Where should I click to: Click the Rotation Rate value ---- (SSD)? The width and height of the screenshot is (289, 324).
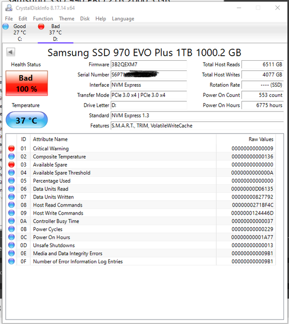263,85
